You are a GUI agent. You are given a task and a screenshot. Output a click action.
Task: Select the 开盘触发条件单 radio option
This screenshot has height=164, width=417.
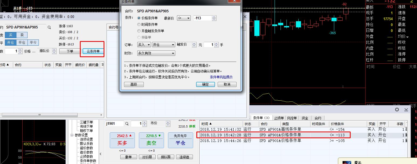[139, 31]
